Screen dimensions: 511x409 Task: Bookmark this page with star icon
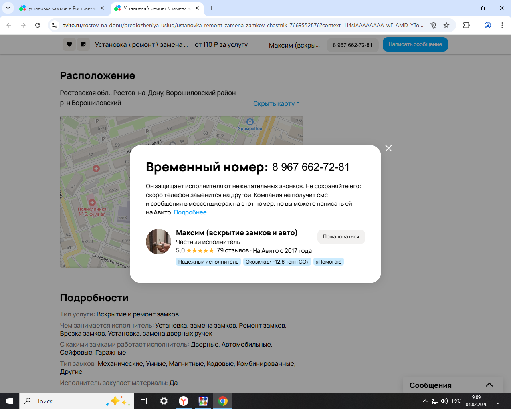(446, 25)
